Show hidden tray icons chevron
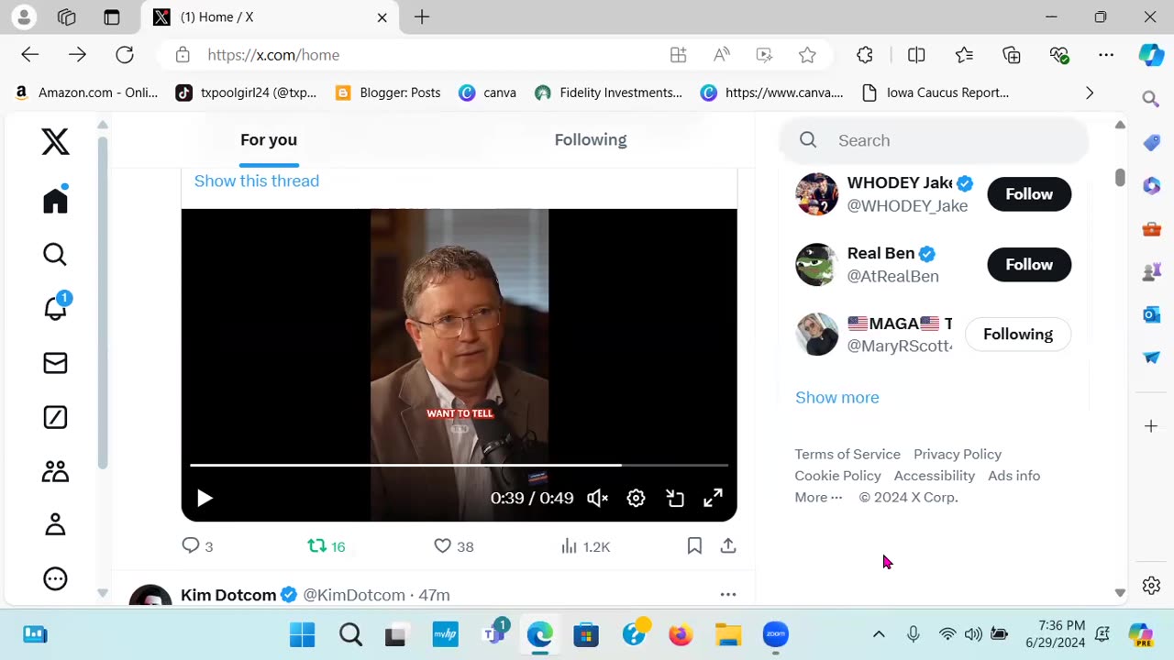Viewport: 1174px width, 660px height. tap(879, 634)
